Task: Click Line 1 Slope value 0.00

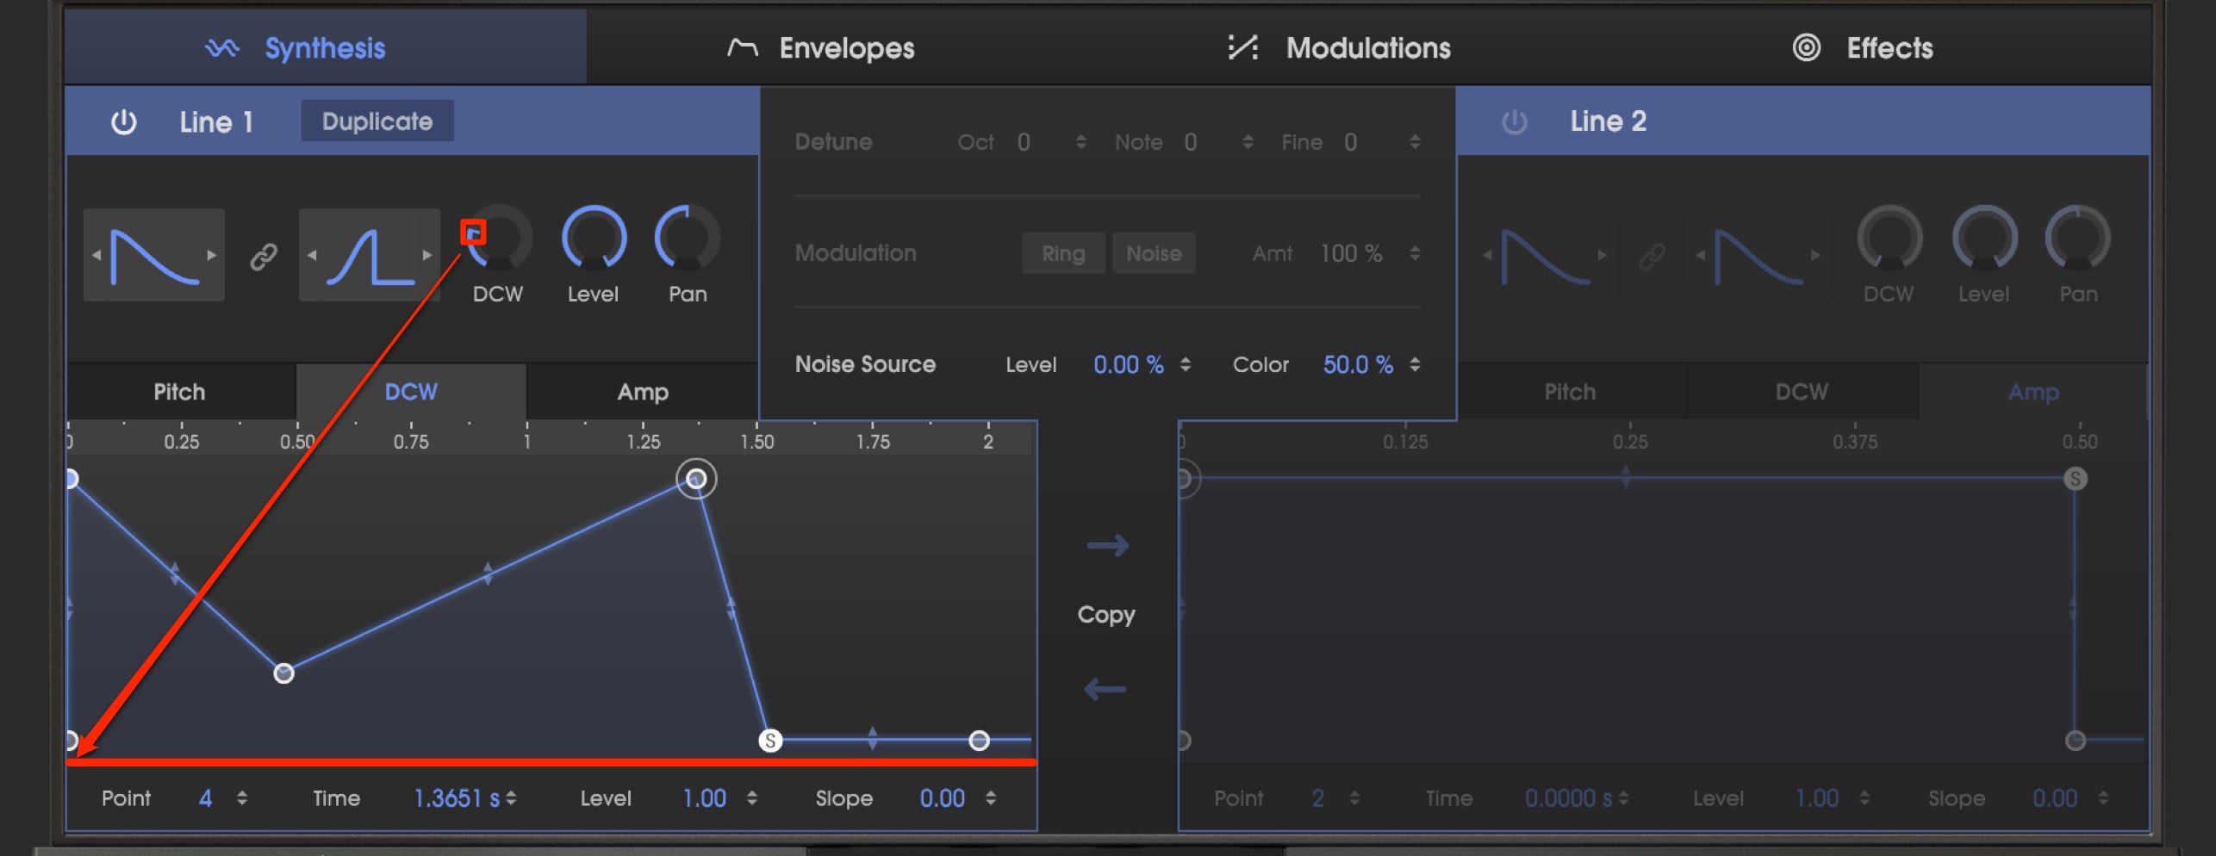Action: [943, 798]
